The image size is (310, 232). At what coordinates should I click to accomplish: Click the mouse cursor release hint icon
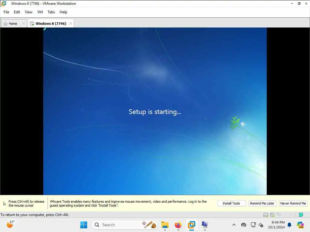[4, 204]
